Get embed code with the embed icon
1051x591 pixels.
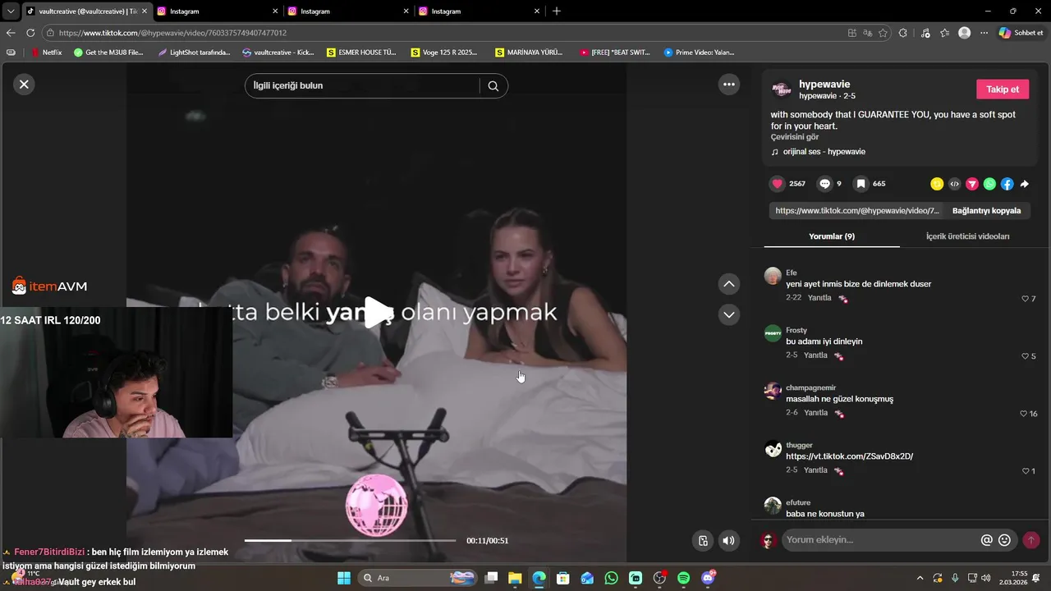[x=954, y=184]
